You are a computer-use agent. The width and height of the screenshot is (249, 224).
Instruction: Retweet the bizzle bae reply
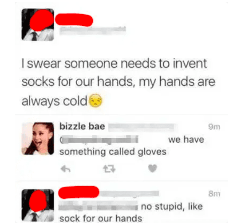pos(109,169)
